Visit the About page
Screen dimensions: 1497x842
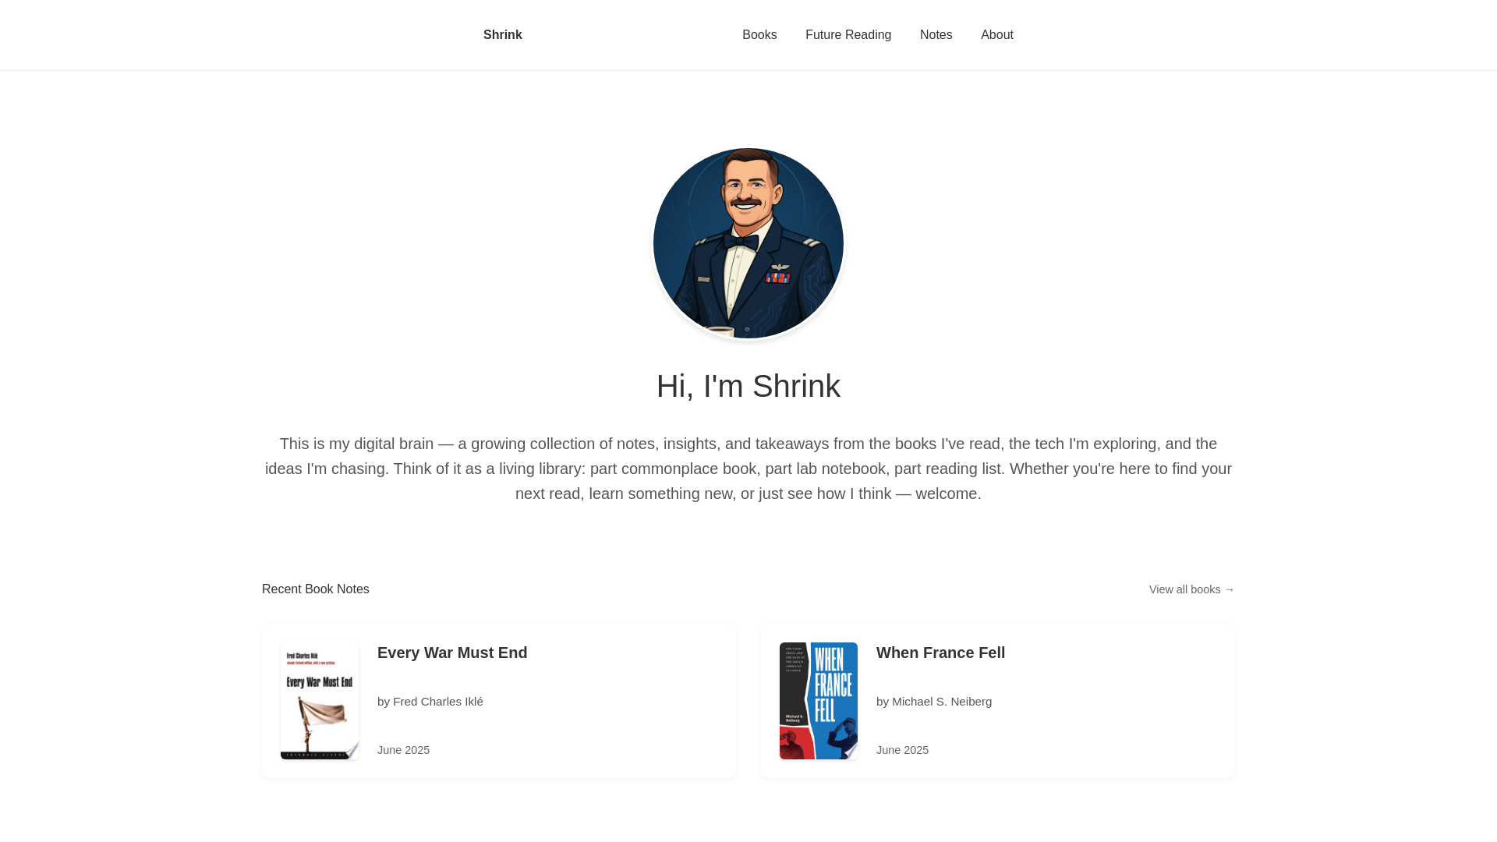[997, 35]
